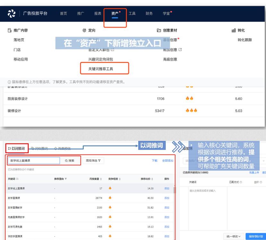Click the 保存到计划 button
Screen dimensions: 266x240
tap(256, 236)
